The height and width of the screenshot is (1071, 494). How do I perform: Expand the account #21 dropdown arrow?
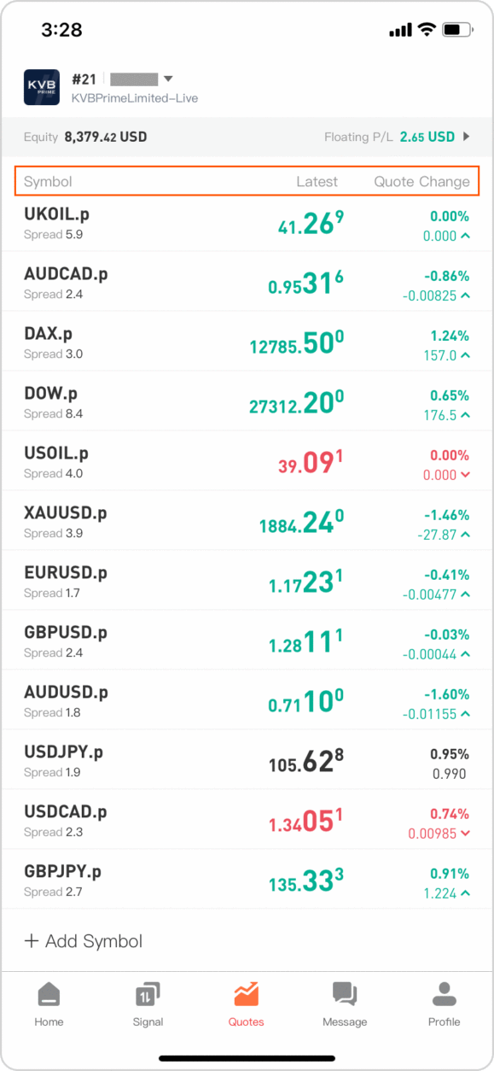pyautogui.click(x=168, y=78)
